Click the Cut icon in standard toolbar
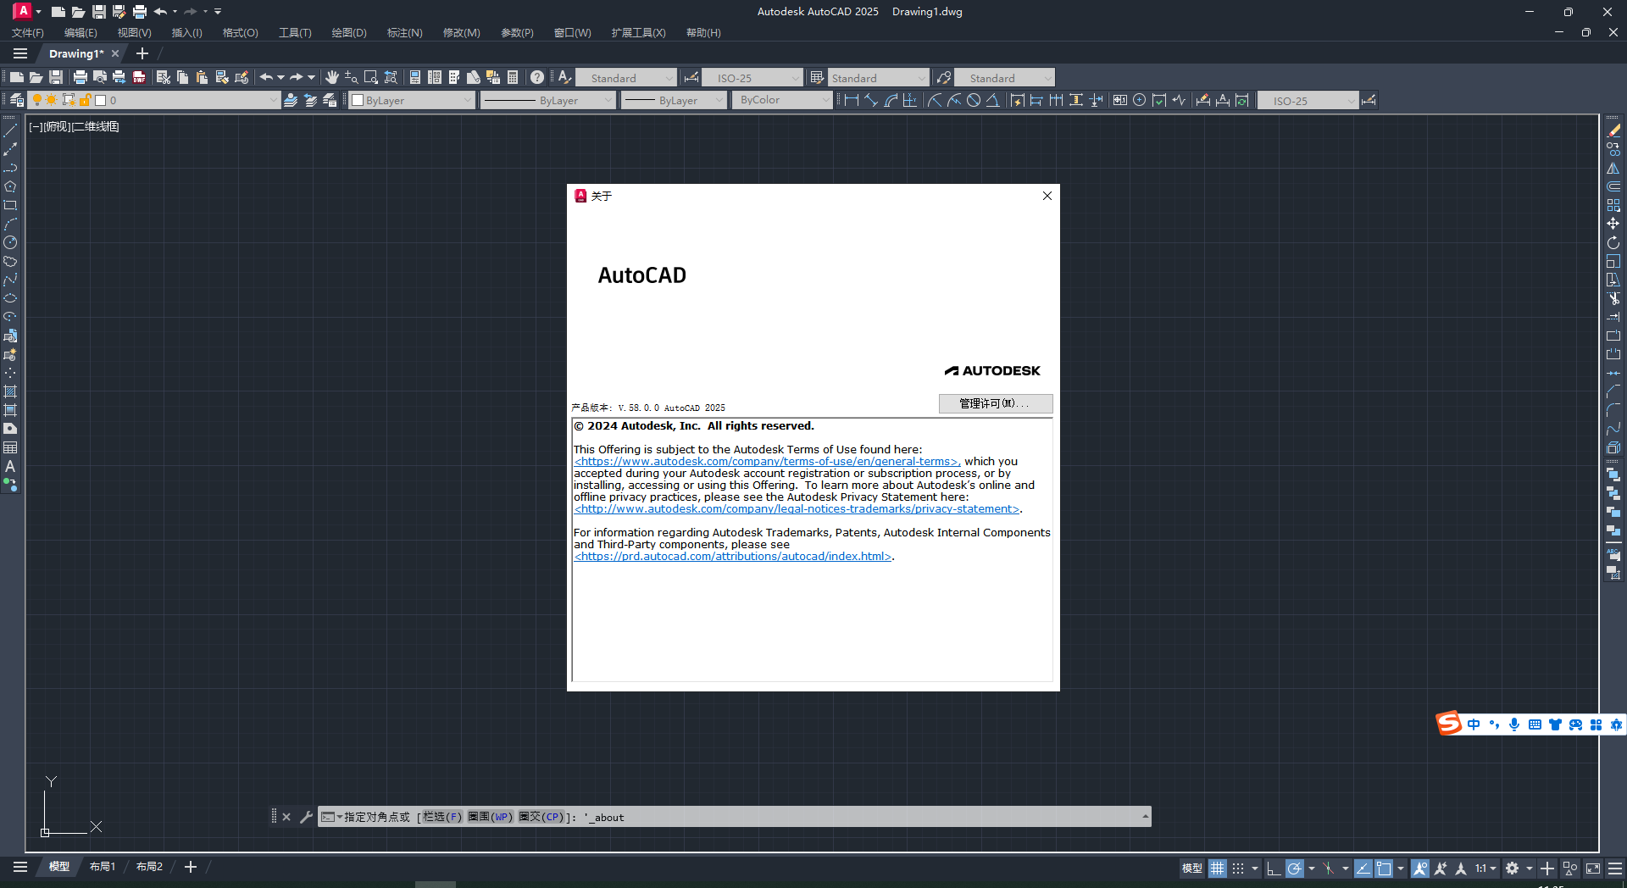 tap(164, 77)
